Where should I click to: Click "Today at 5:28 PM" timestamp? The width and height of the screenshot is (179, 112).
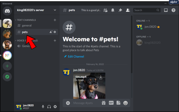pyautogui.click(x=95, y=70)
